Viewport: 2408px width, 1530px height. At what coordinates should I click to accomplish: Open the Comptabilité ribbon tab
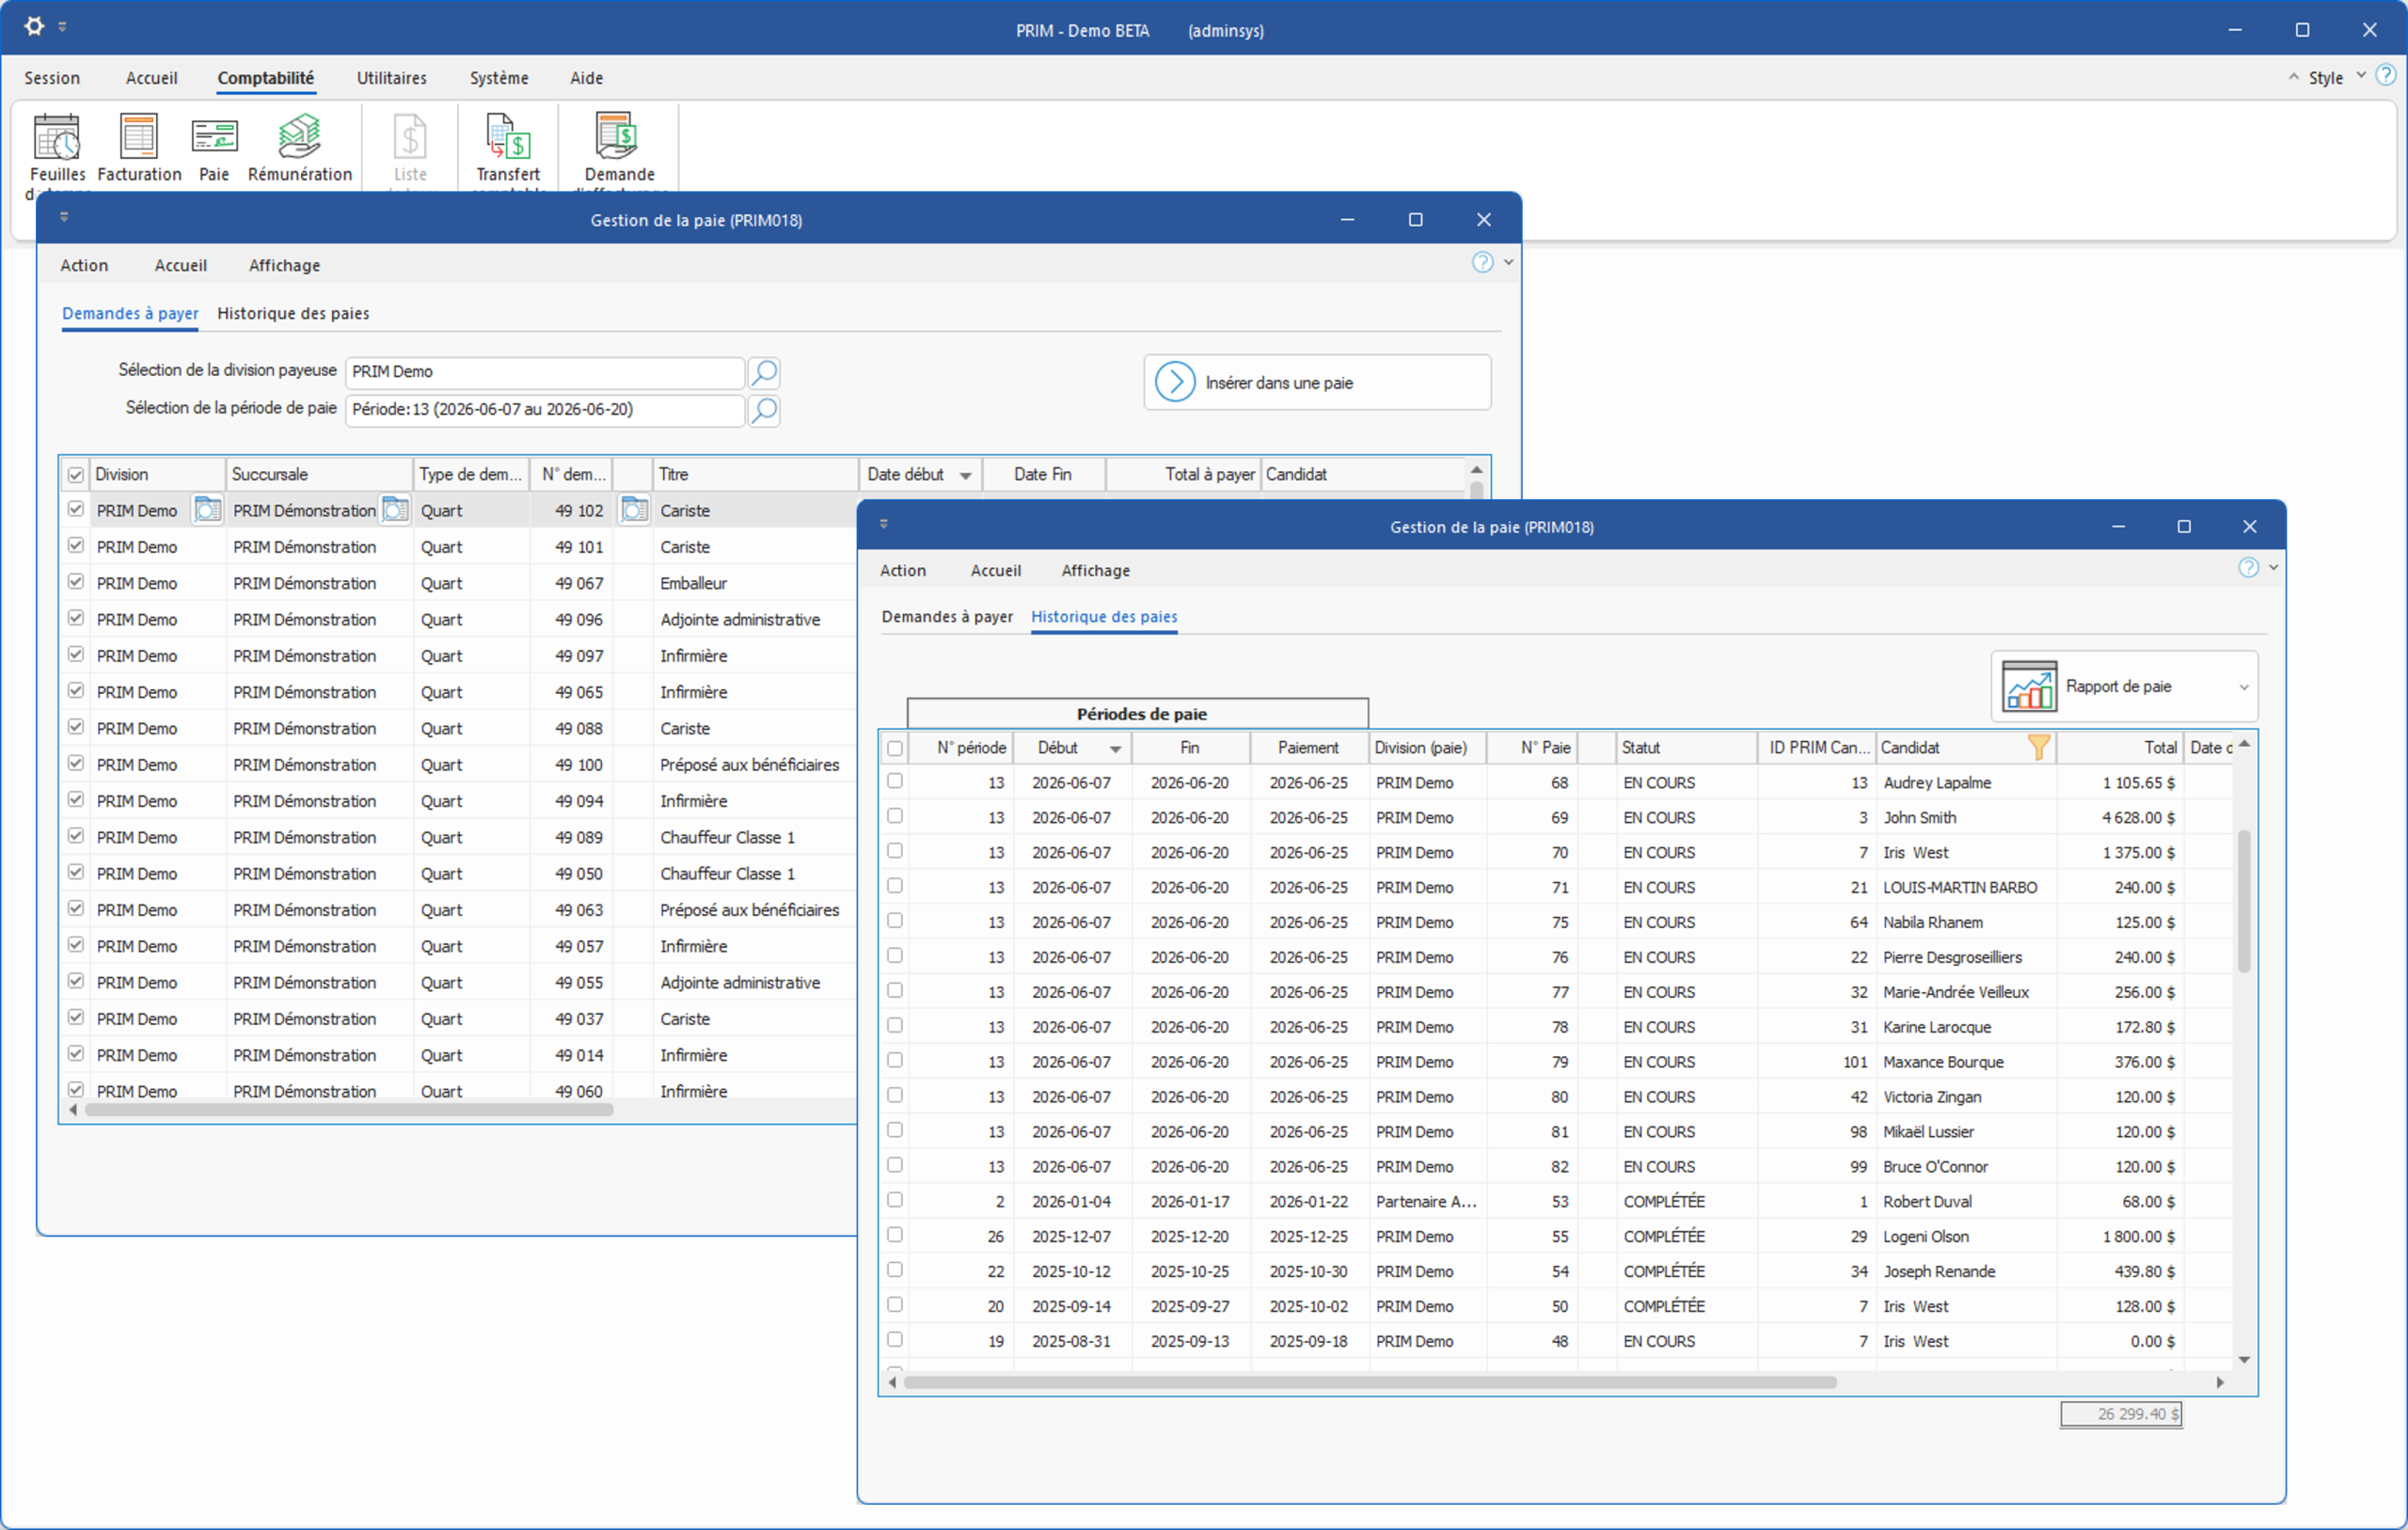266,78
